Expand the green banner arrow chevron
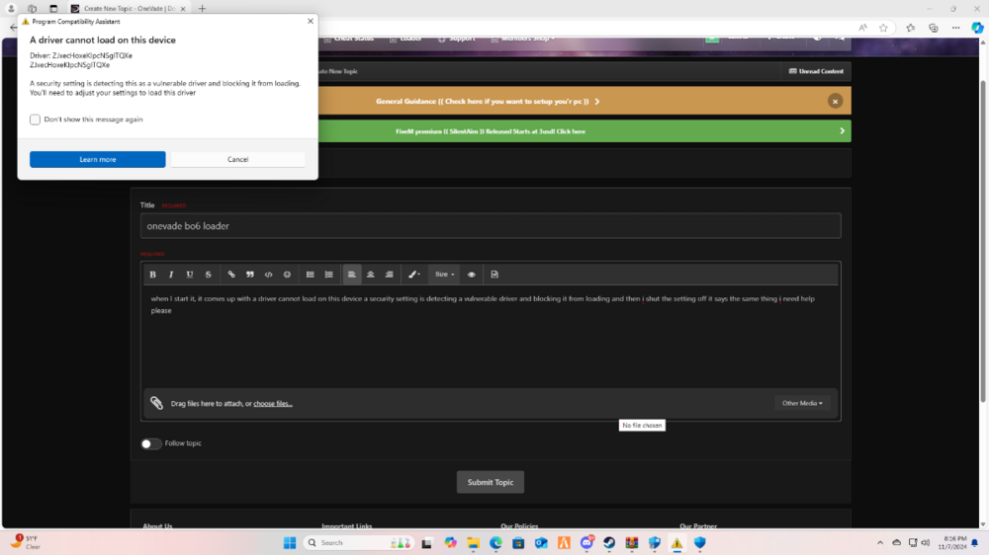989x555 pixels. click(x=842, y=131)
